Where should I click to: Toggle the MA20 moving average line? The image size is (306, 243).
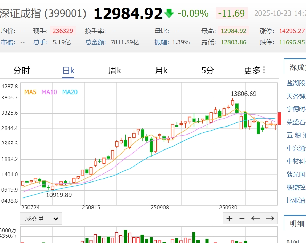[70, 92]
